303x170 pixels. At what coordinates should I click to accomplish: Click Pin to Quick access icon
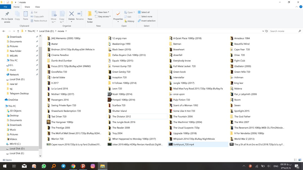click(x=7, y=14)
